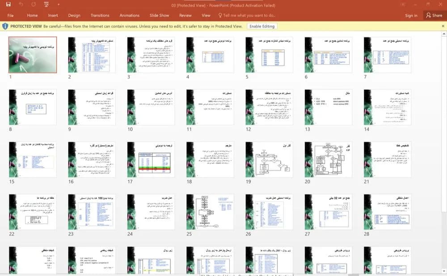This screenshot has height=276, width=447.
Task: Select slide 8 thumbnail
Action: pos(33,107)
